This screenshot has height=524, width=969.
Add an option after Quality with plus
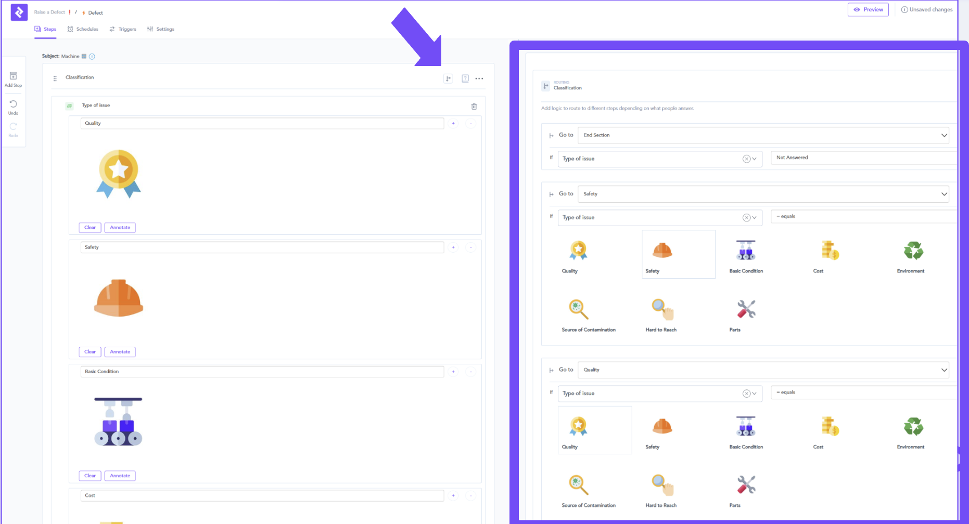point(453,124)
